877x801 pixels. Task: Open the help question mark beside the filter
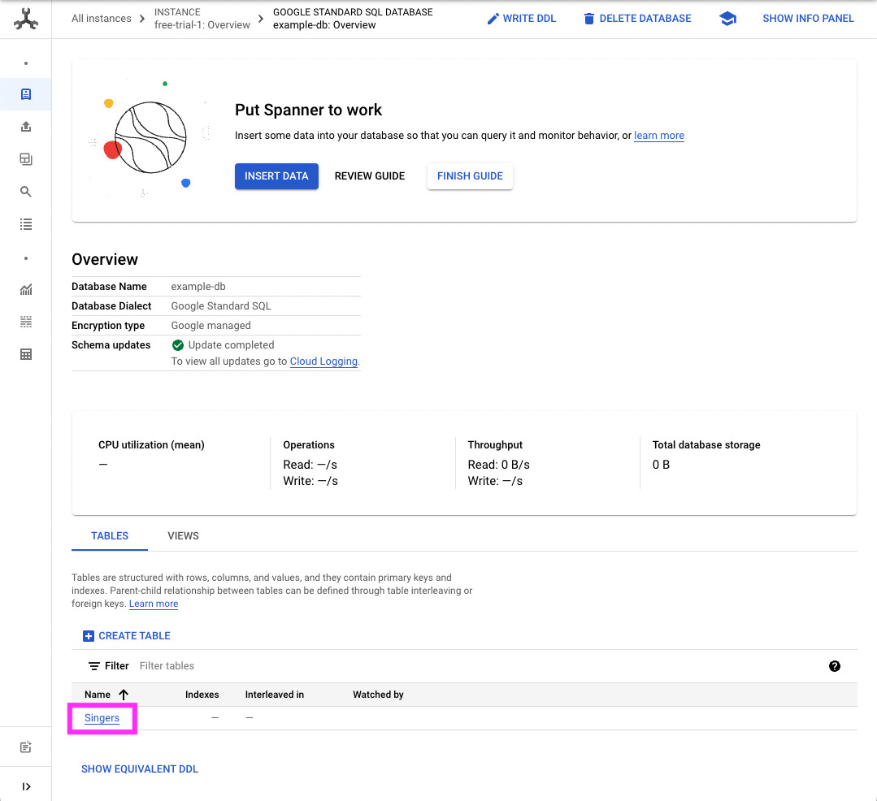pos(835,665)
